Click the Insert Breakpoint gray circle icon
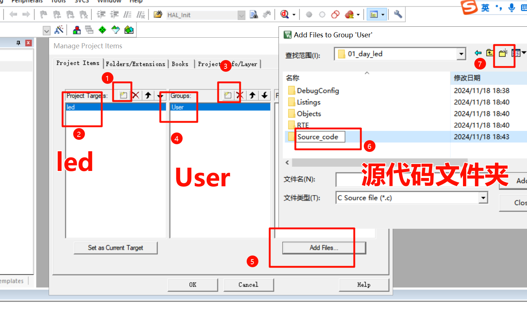Viewport: 527px width, 321px height. (x=309, y=15)
